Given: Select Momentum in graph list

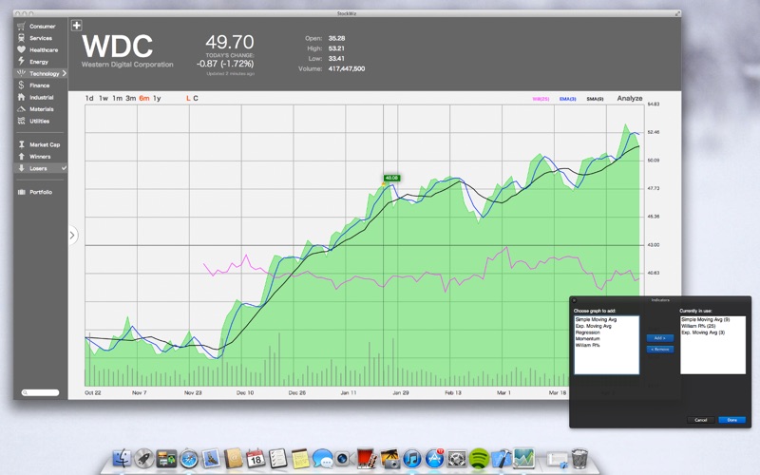Looking at the screenshot, I should tap(587, 338).
